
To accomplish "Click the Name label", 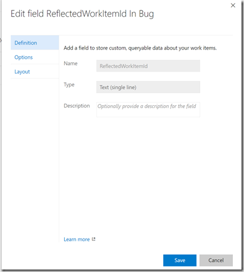I will pyautogui.click(x=70, y=64).
